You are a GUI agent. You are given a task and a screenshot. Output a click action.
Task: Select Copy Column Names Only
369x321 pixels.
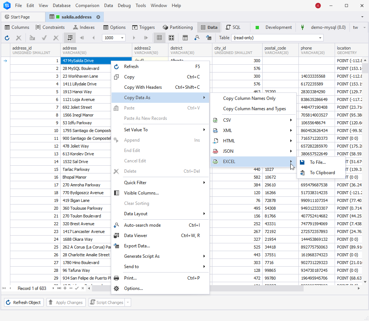tap(253, 98)
